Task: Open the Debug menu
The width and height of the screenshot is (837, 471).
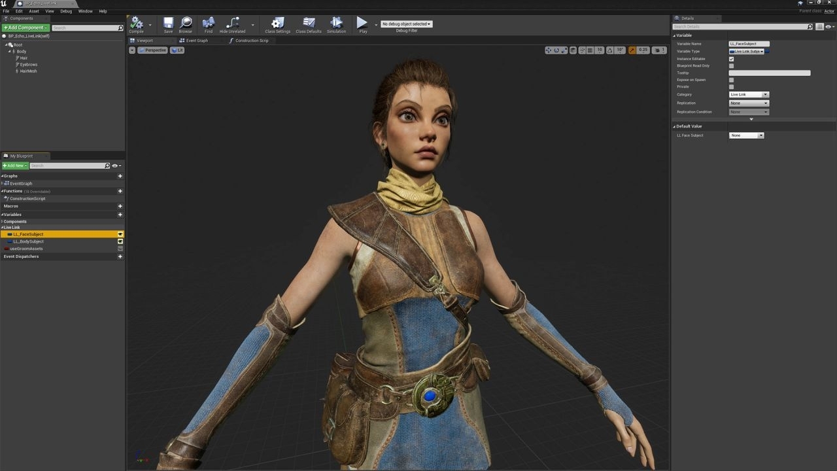Action: pos(66,11)
